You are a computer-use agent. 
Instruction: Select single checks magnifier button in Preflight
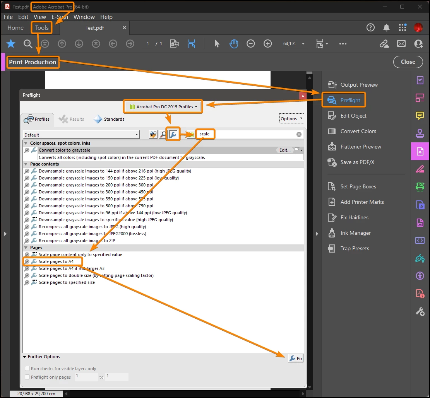(x=163, y=134)
